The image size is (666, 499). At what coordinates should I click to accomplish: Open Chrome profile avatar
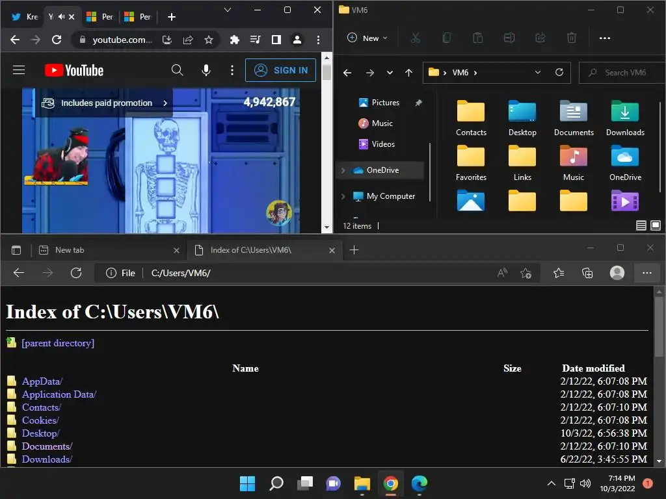click(297, 40)
